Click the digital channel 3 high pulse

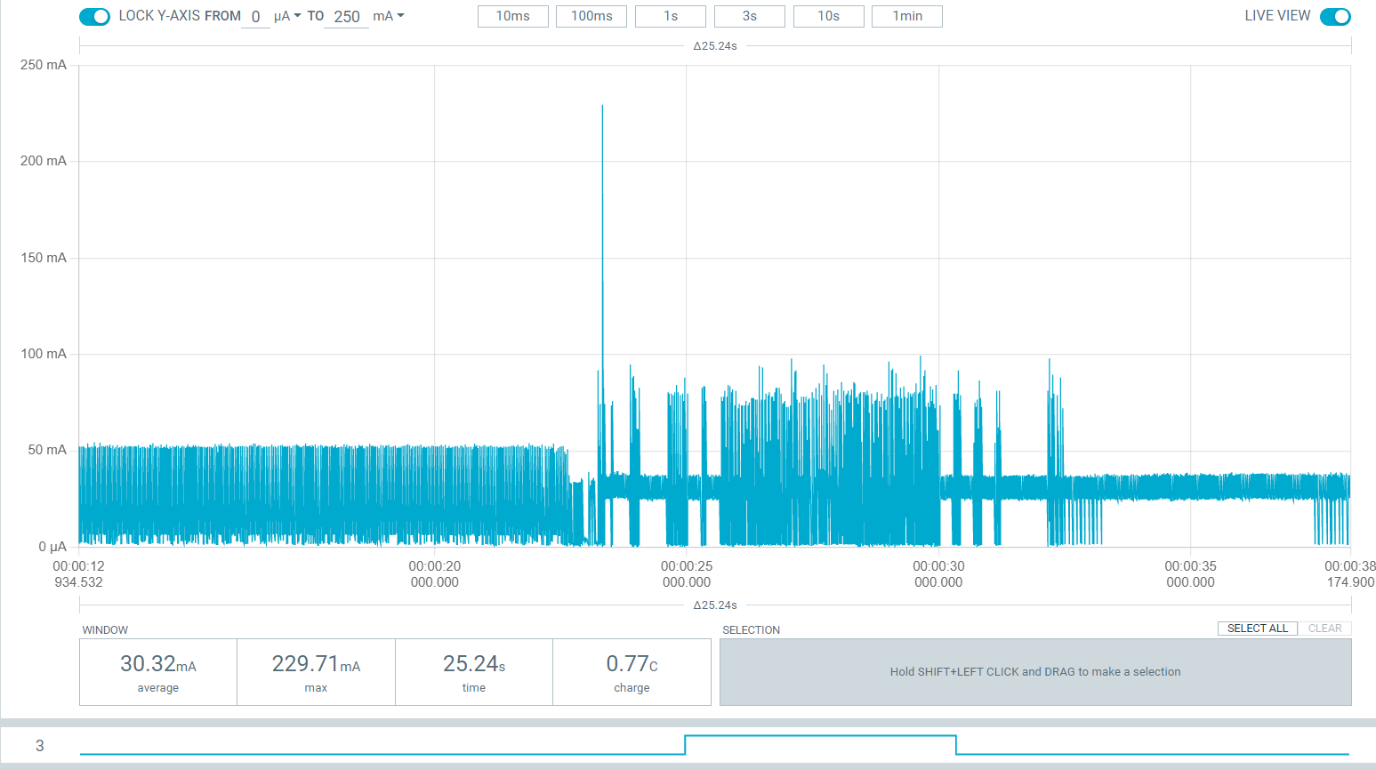pos(820,736)
